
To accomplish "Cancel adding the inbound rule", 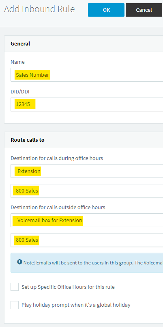I will 144,10.
